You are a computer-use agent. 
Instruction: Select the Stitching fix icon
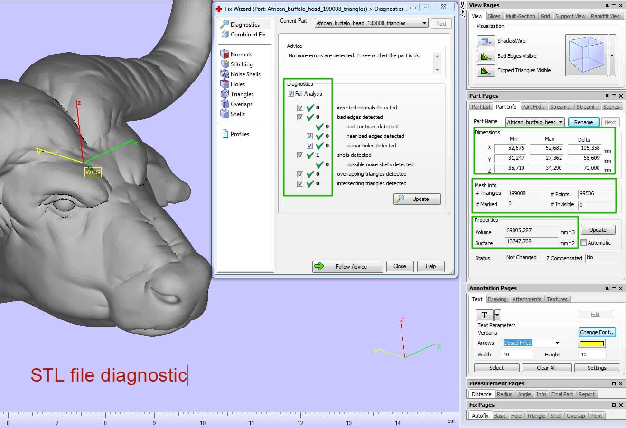[x=225, y=64]
